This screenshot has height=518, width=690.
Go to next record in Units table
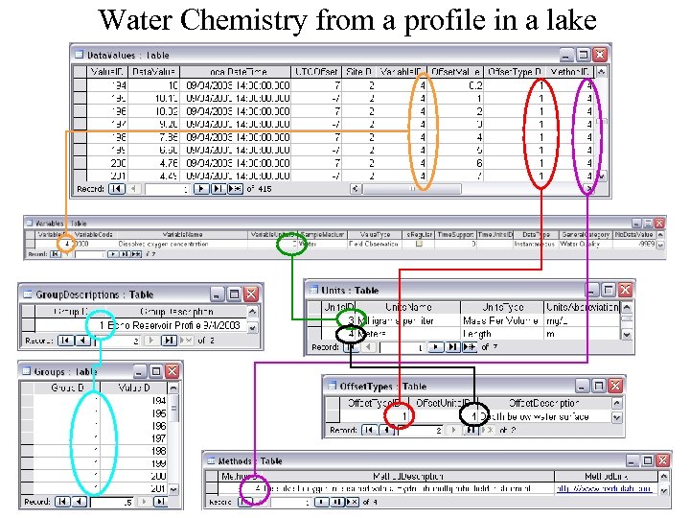[436, 347]
